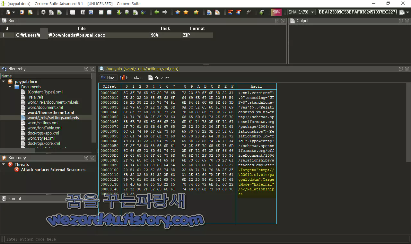Viewport: 411px width, 244px height.
Task: Collapse the paypal.docx tree node
Action: click(x=4, y=82)
